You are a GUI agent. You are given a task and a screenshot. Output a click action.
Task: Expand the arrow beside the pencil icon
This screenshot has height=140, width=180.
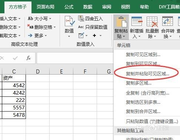coord(86,35)
